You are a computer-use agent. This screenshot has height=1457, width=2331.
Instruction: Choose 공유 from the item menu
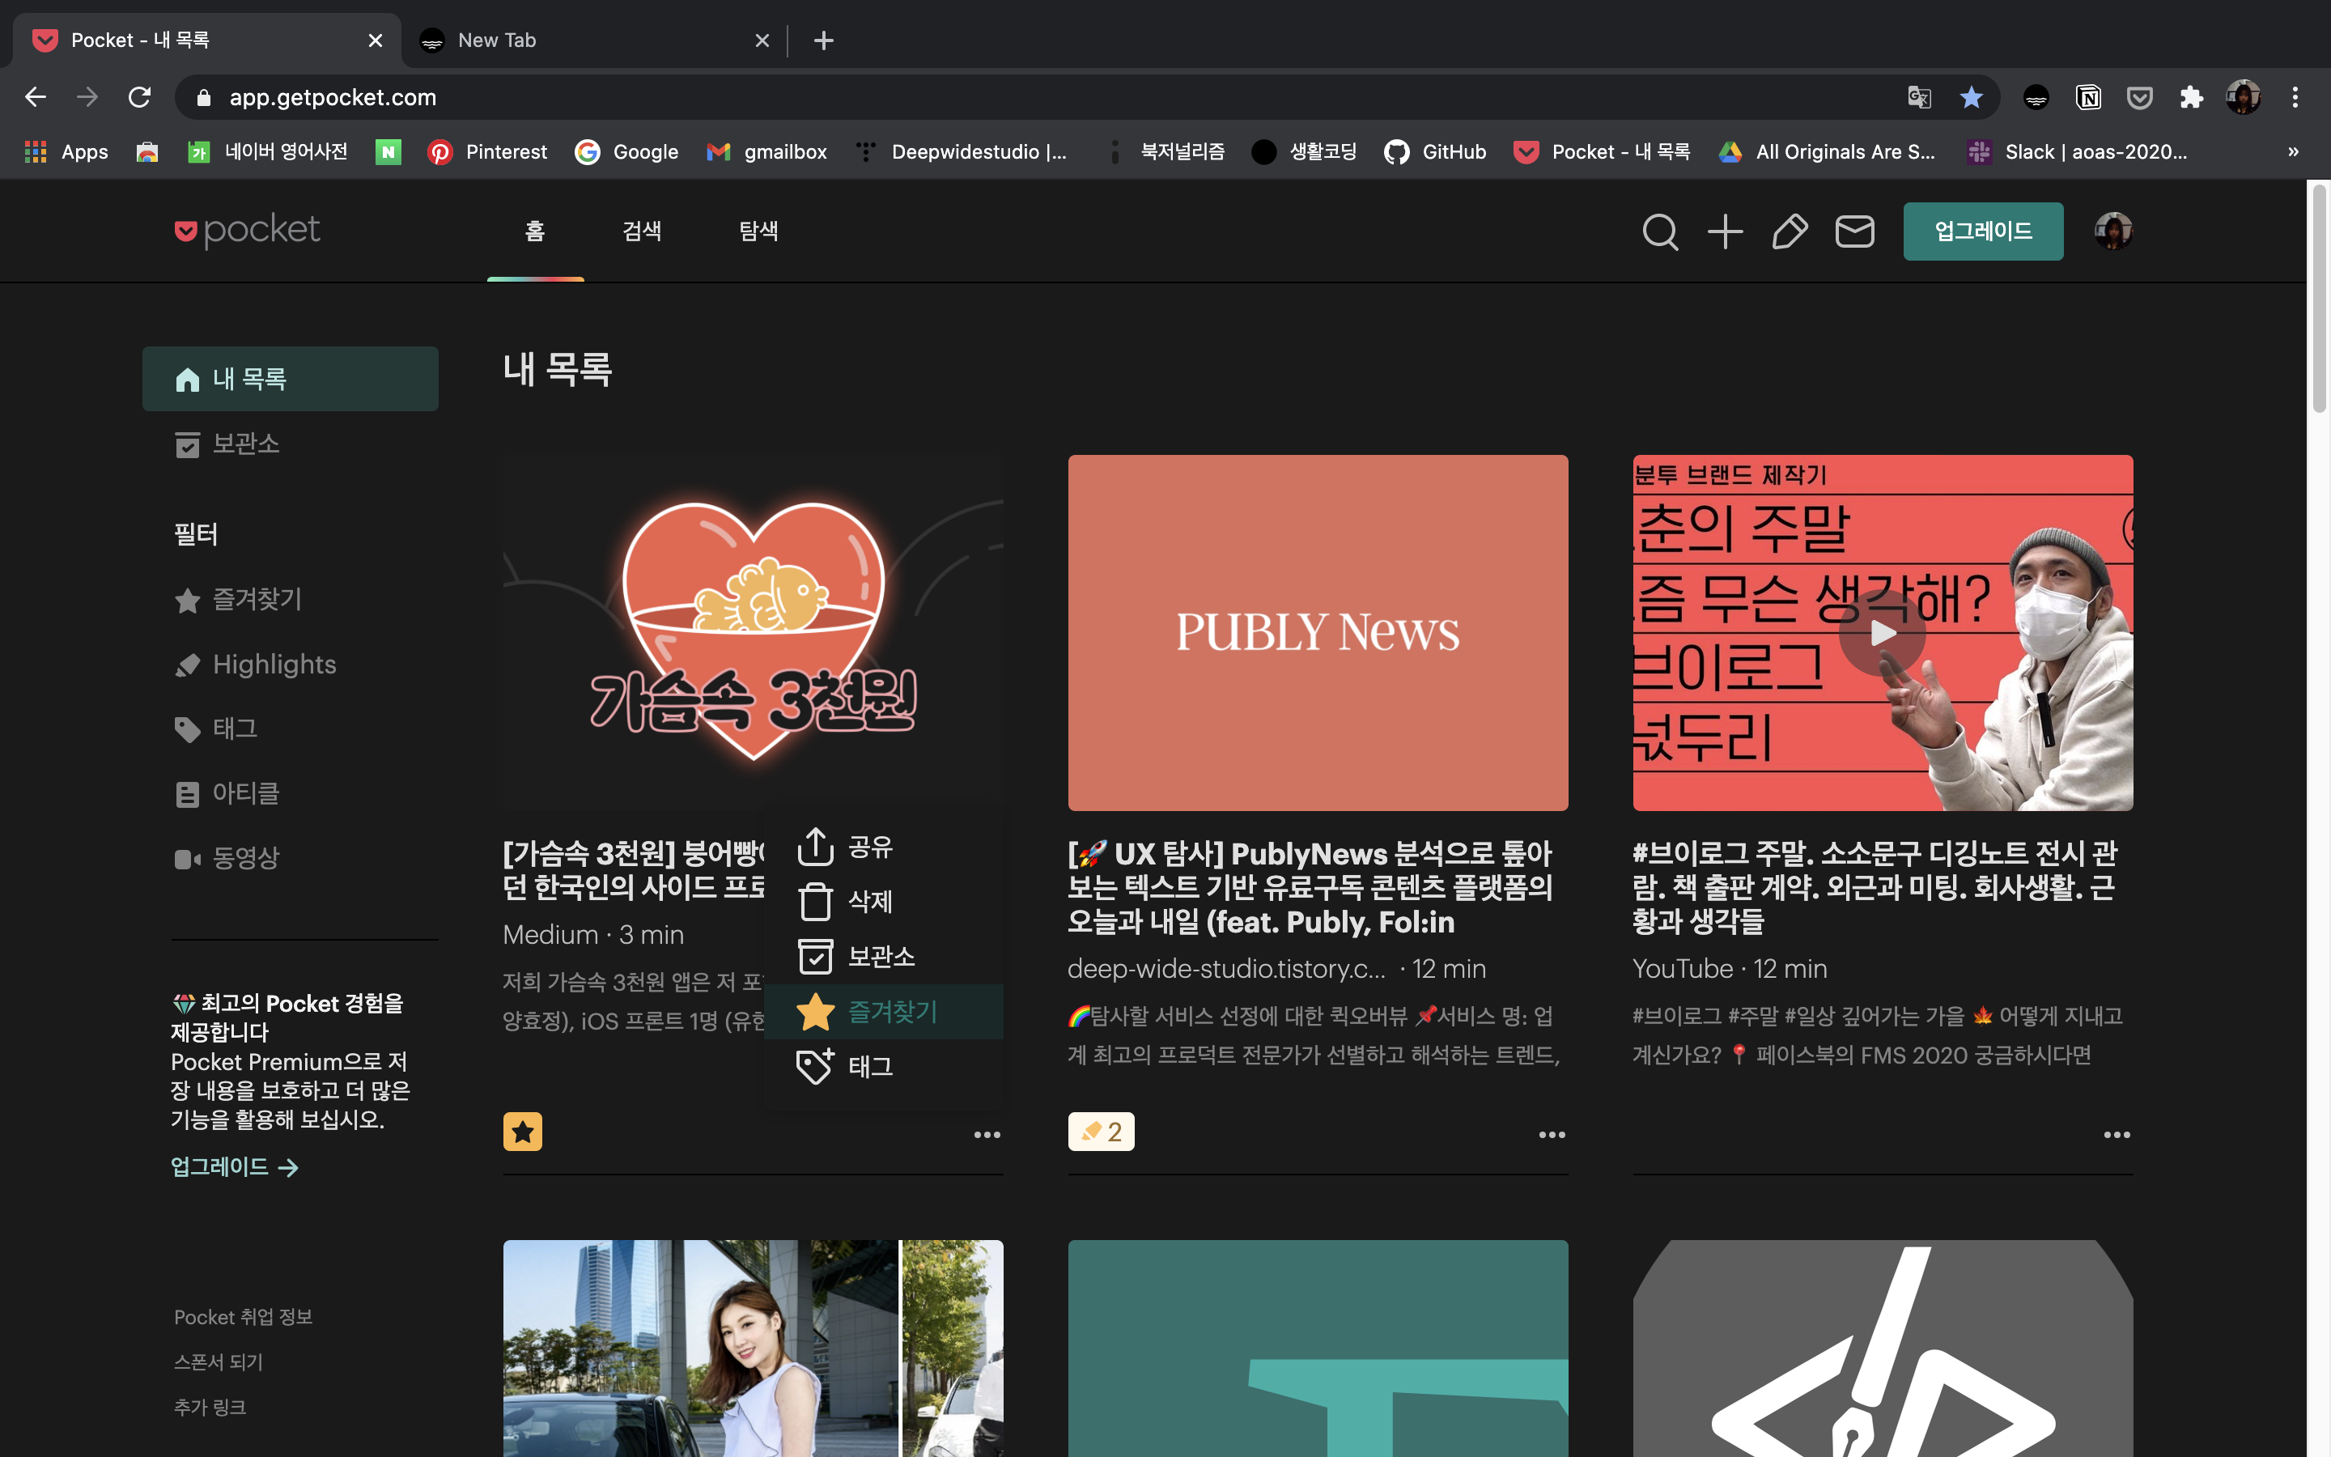(883, 846)
